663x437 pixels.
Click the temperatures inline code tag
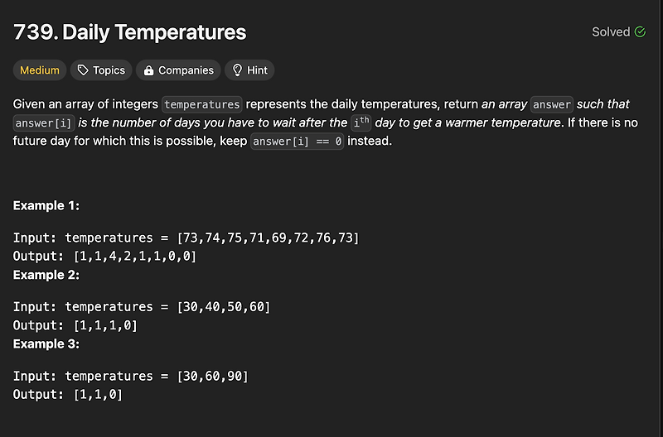(202, 104)
